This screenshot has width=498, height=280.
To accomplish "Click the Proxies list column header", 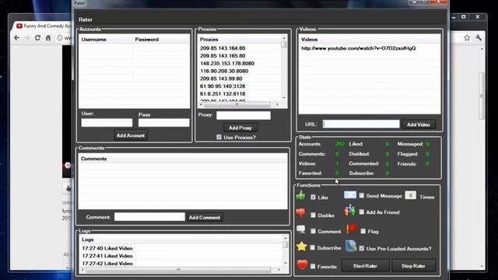I will pyautogui.click(x=239, y=40).
